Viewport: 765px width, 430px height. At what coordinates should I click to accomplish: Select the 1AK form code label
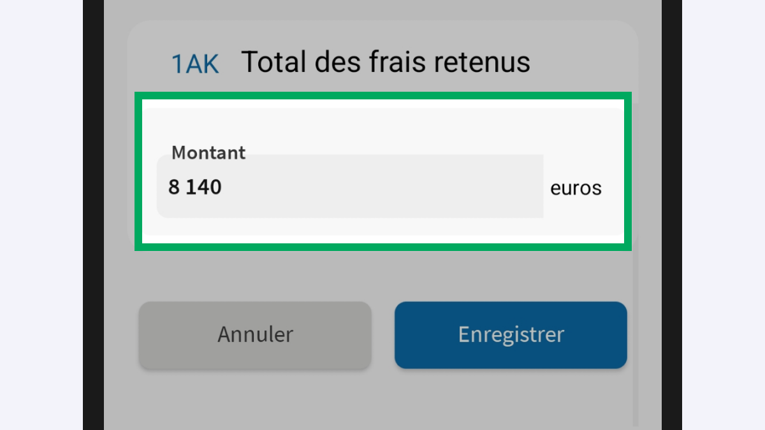(x=194, y=62)
